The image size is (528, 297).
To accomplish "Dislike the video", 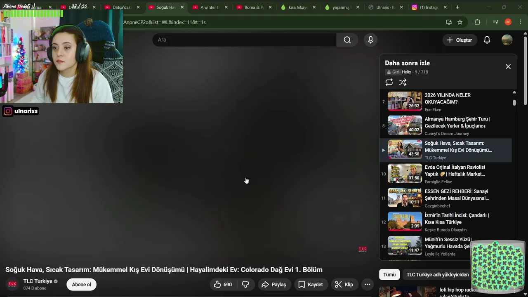I will (x=245, y=284).
